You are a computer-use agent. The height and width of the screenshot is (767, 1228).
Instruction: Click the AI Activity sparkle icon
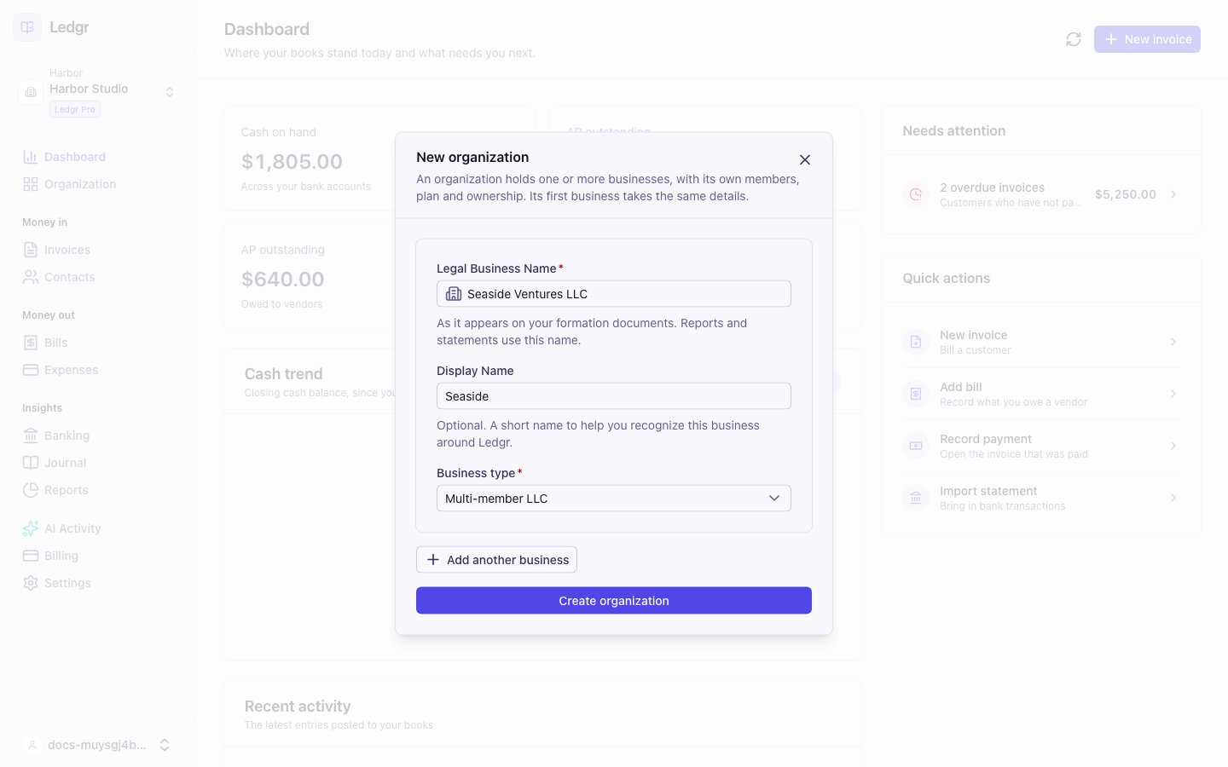pyautogui.click(x=31, y=528)
